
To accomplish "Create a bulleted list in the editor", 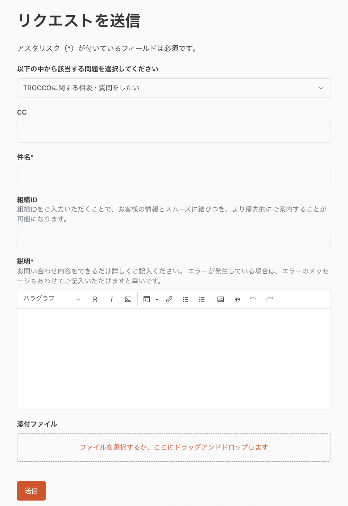I will [185, 299].
